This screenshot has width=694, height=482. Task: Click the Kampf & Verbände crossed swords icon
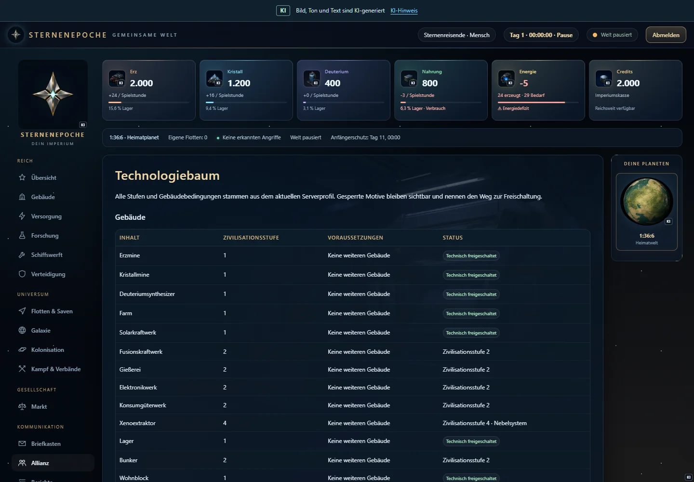click(x=22, y=369)
